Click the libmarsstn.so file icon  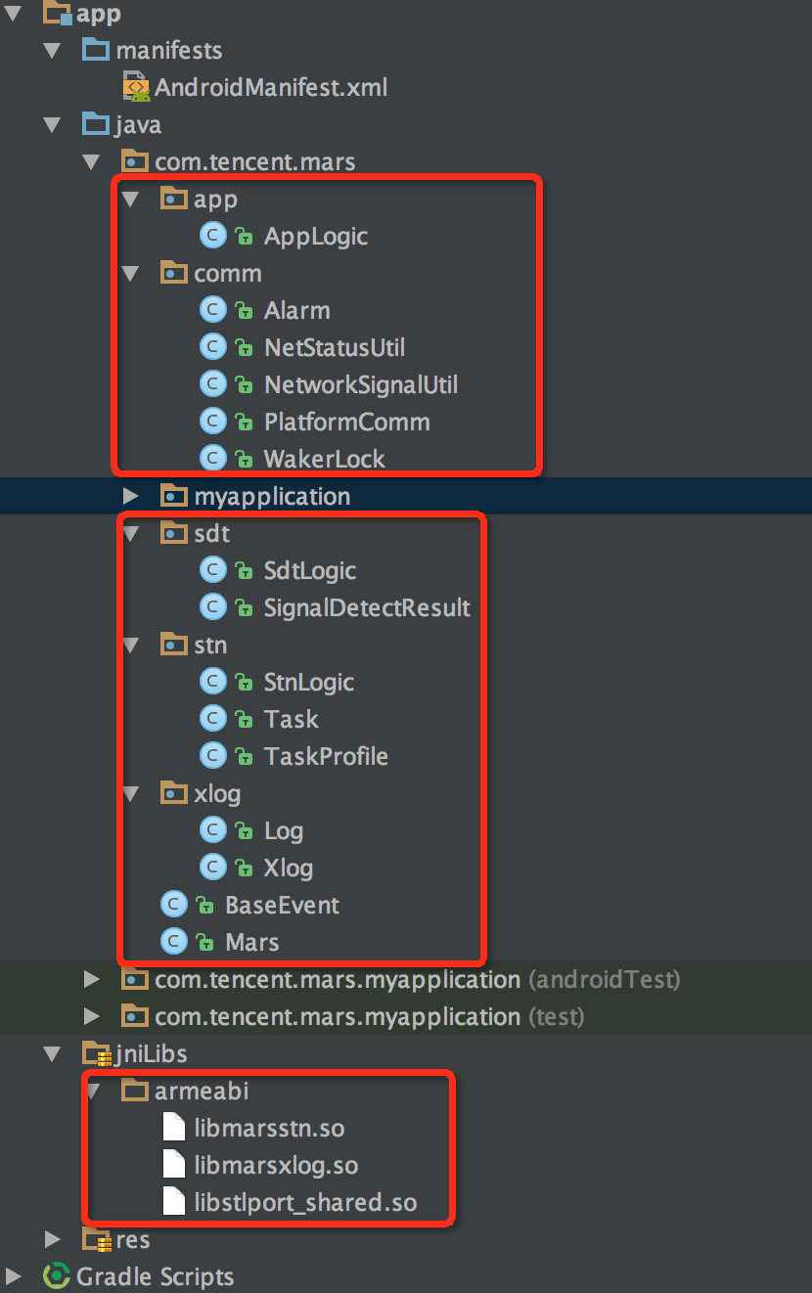point(174,1128)
